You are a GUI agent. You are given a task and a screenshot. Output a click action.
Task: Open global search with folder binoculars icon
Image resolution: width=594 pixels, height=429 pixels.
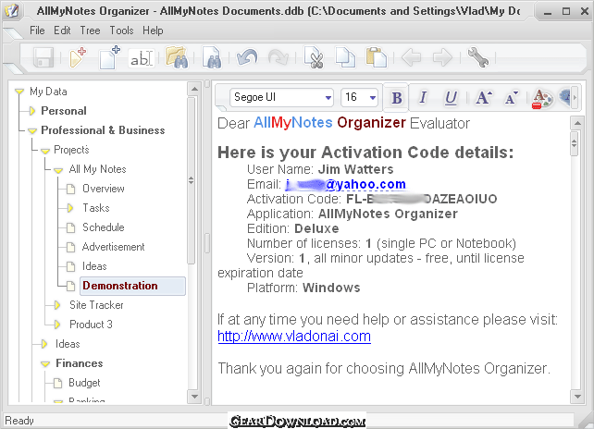177,57
